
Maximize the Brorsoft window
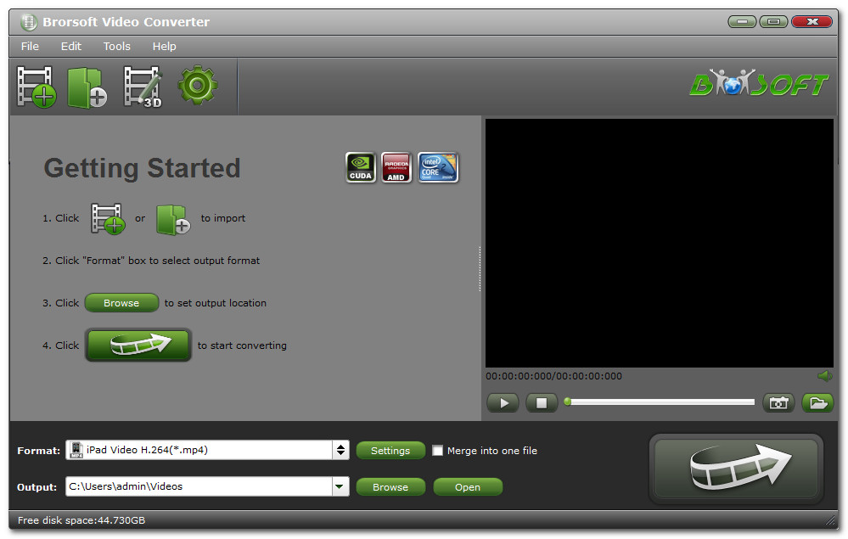point(773,22)
